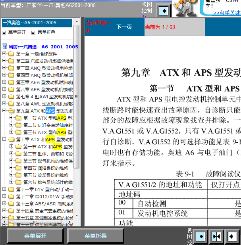The image size is (241, 245).
Task: Click the folder icon of 第五节 冷却系统的维修
Action: [18, 175]
